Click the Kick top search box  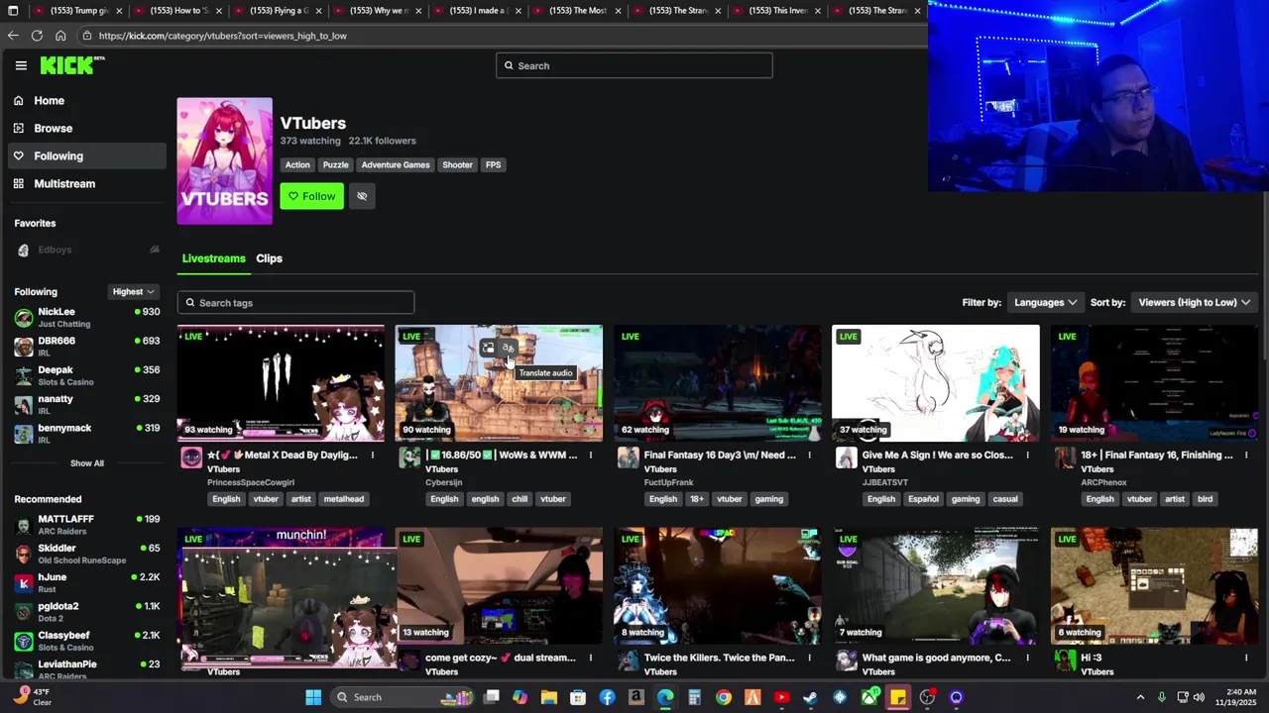(634, 65)
